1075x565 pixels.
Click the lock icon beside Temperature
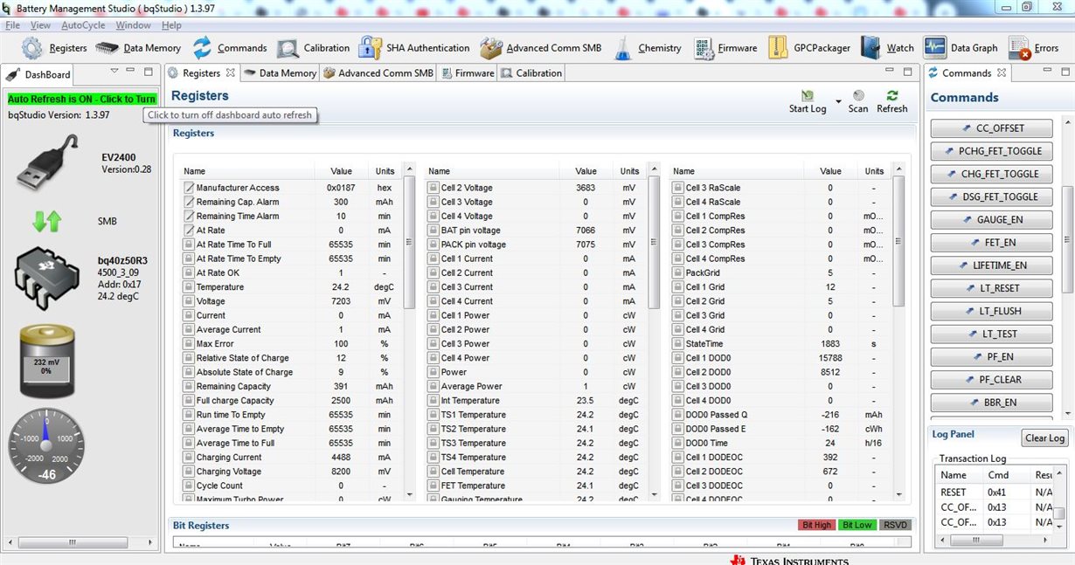pyautogui.click(x=189, y=287)
